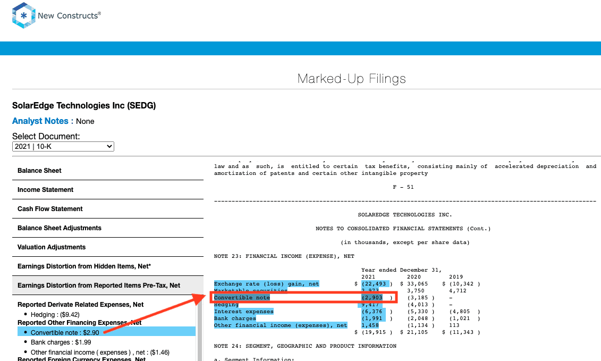Collapse Earnings Distortion from Reported Items Pre-Tax, Net
This screenshot has height=361, width=601.
[108, 286]
